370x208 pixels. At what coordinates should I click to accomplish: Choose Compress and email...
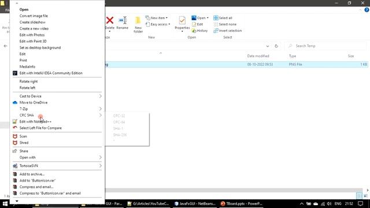[57, 187]
